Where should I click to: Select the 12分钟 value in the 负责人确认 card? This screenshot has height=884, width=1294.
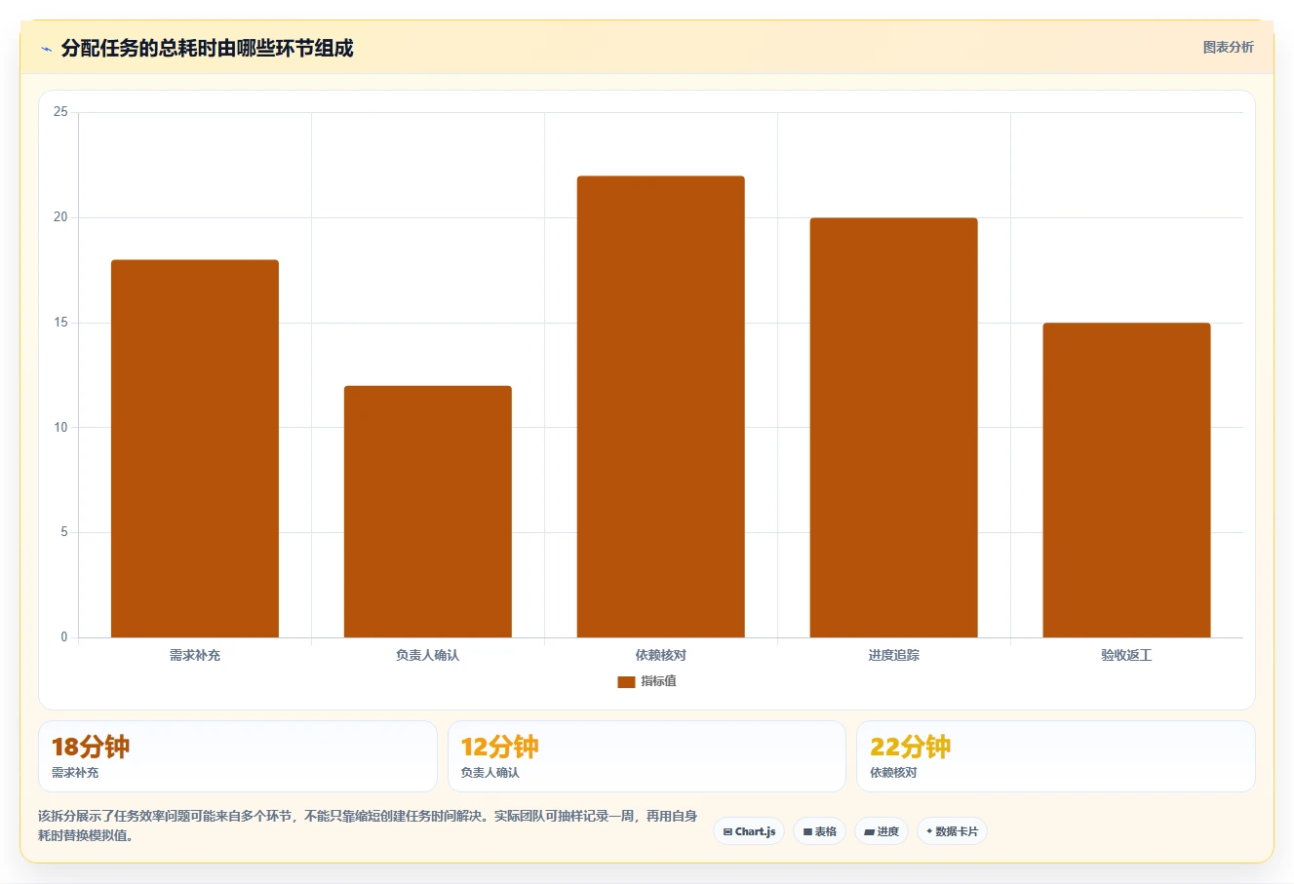point(499,747)
